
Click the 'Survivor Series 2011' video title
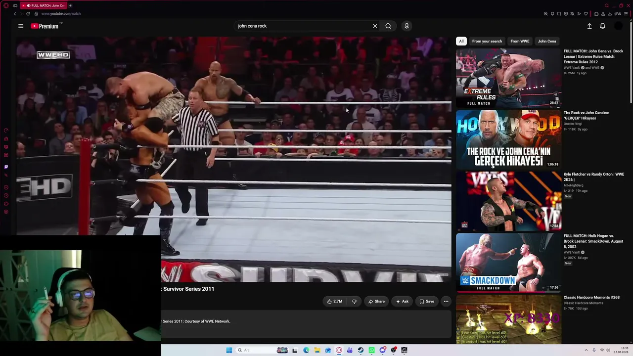coord(189,289)
